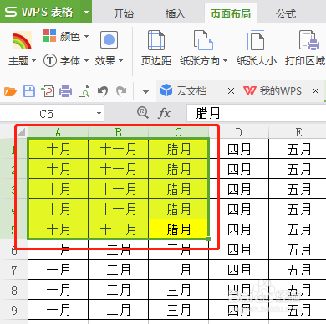Viewport: 326px width, 324px height.
Task: Click the 字体 font theme icon
Action: coord(50,60)
